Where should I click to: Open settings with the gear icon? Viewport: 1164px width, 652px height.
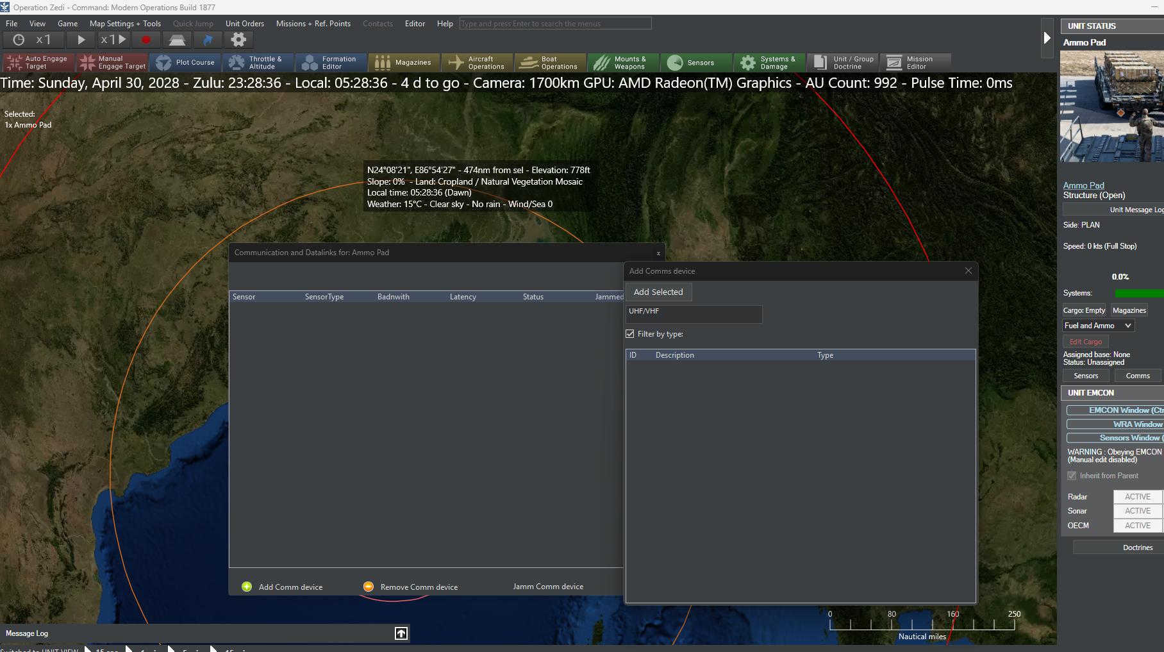(x=238, y=40)
